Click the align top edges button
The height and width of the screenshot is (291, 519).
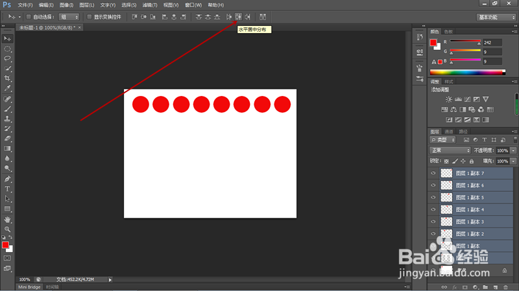point(134,17)
